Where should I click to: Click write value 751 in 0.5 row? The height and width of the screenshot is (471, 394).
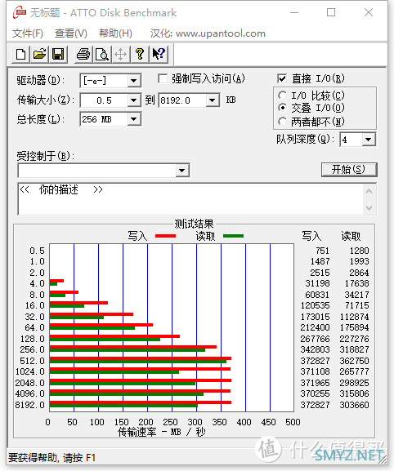[x=322, y=251]
